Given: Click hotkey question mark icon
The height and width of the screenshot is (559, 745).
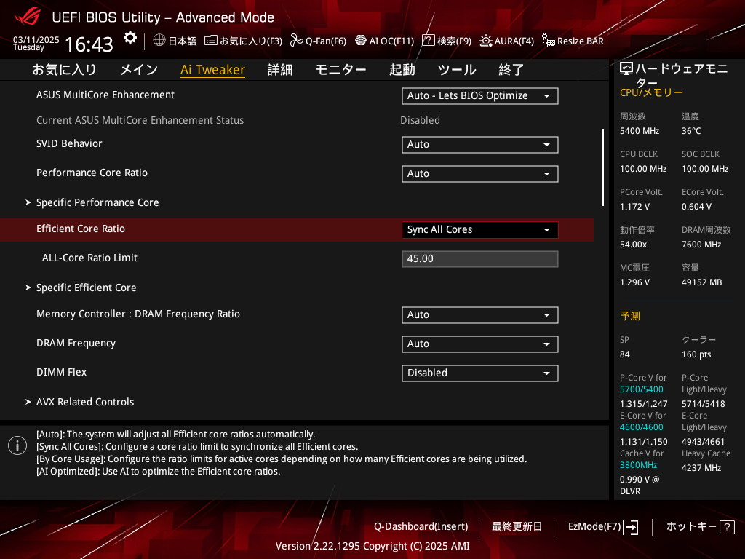Looking at the screenshot, I should pos(727,527).
